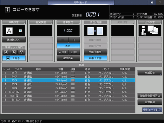The image size is (164, 123).
Task: Choose the 片面->両面 copy mode
Action: point(95,52)
